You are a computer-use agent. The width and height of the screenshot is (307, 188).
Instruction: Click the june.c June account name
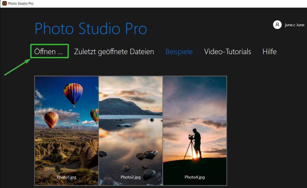294,25
